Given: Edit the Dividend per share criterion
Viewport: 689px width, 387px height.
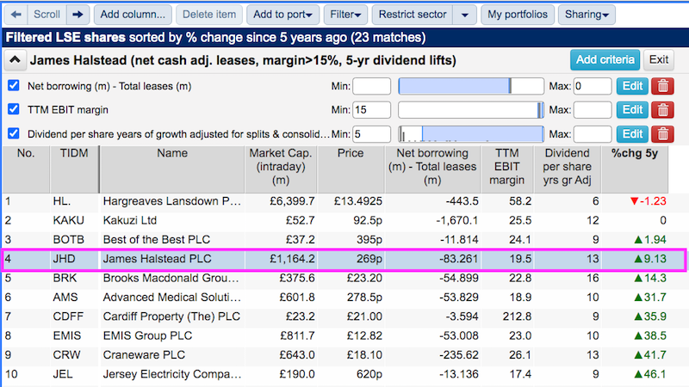Looking at the screenshot, I should click(632, 134).
